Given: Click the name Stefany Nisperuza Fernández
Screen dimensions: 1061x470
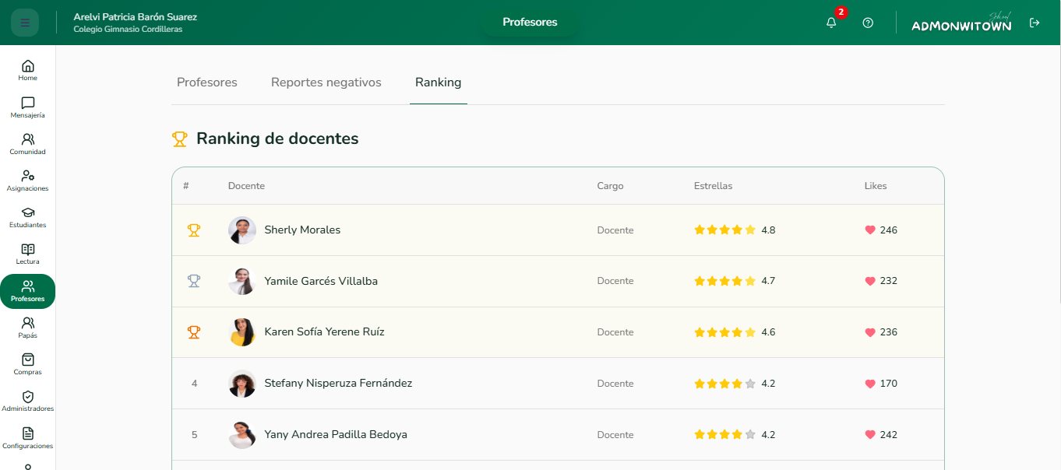Looking at the screenshot, I should pos(338,384).
